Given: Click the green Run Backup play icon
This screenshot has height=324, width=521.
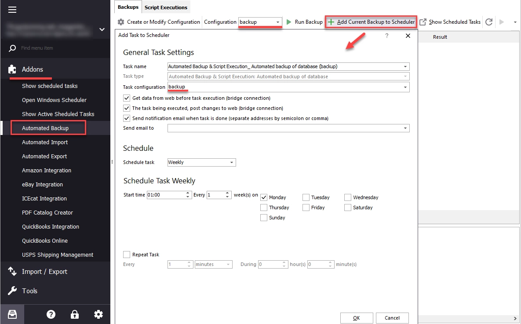Looking at the screenshot, I should (x=289, y=22).
